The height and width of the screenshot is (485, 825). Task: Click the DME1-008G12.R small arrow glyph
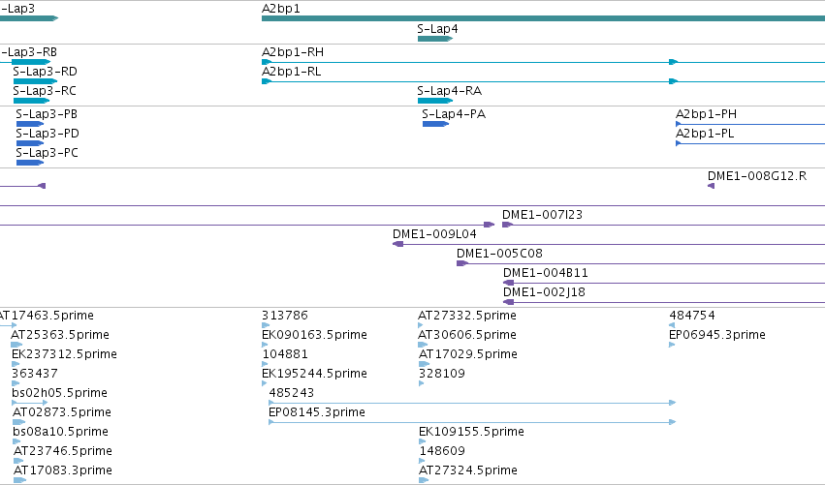click(x=711, y=186)
